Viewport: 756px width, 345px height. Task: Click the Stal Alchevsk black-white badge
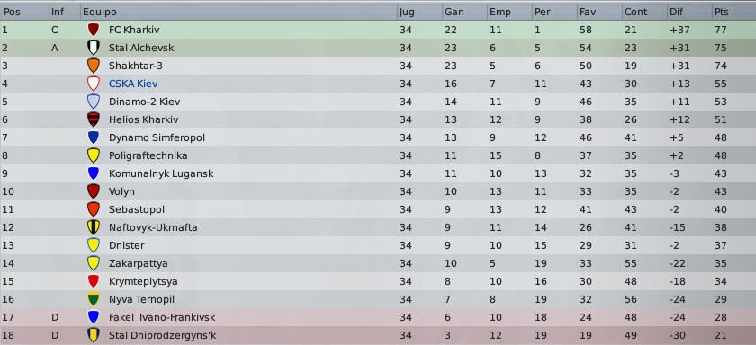point(93,48)
